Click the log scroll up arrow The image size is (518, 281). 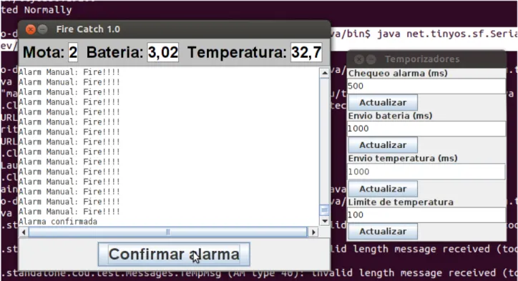tap(324, 73)
